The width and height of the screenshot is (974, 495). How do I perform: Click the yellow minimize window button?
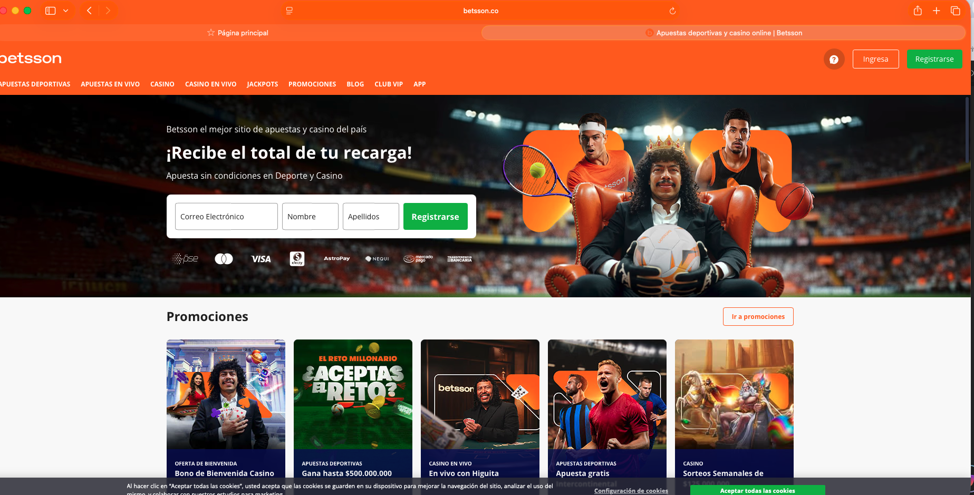15,11
